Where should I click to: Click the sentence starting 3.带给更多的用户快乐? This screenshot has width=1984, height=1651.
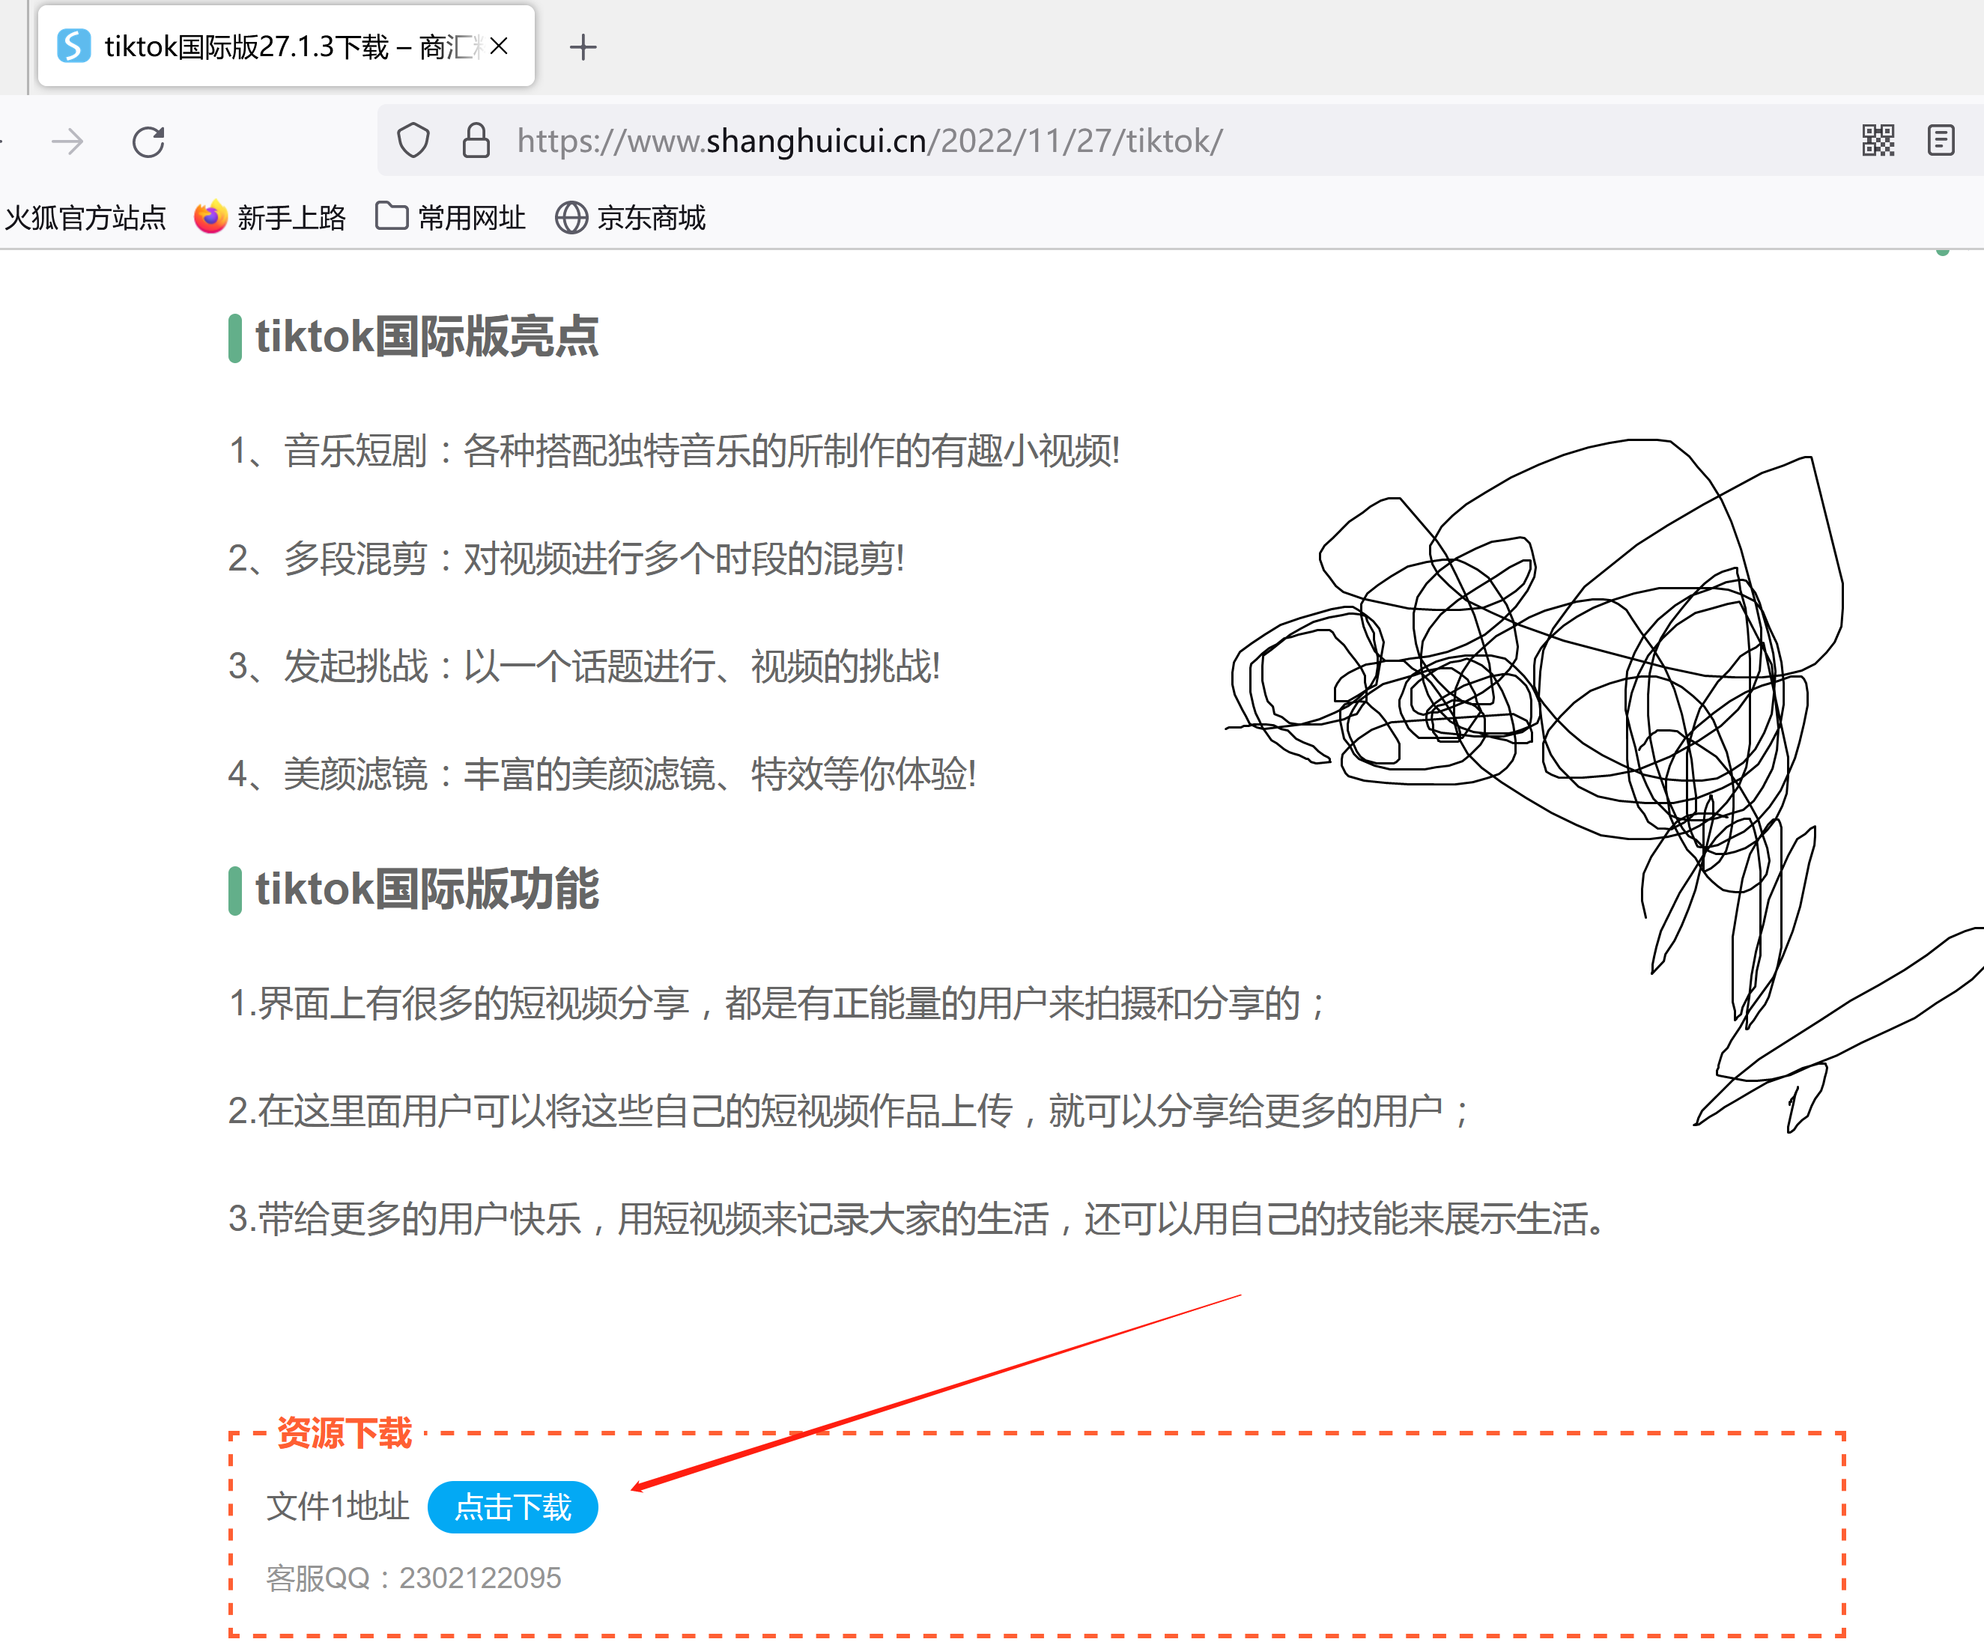click(x=917, y=1218)
